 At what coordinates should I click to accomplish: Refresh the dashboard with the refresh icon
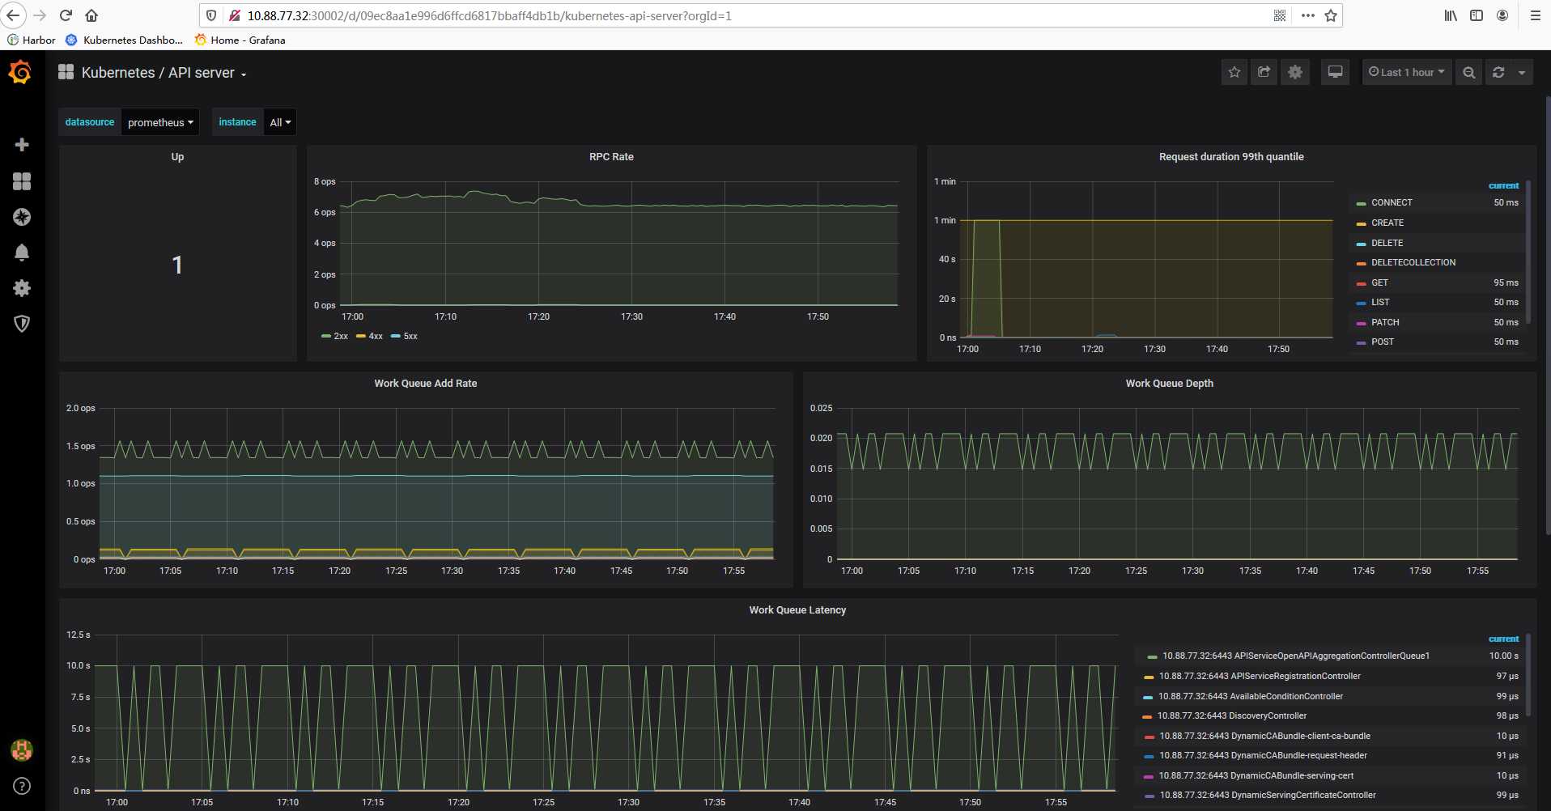1498,72
